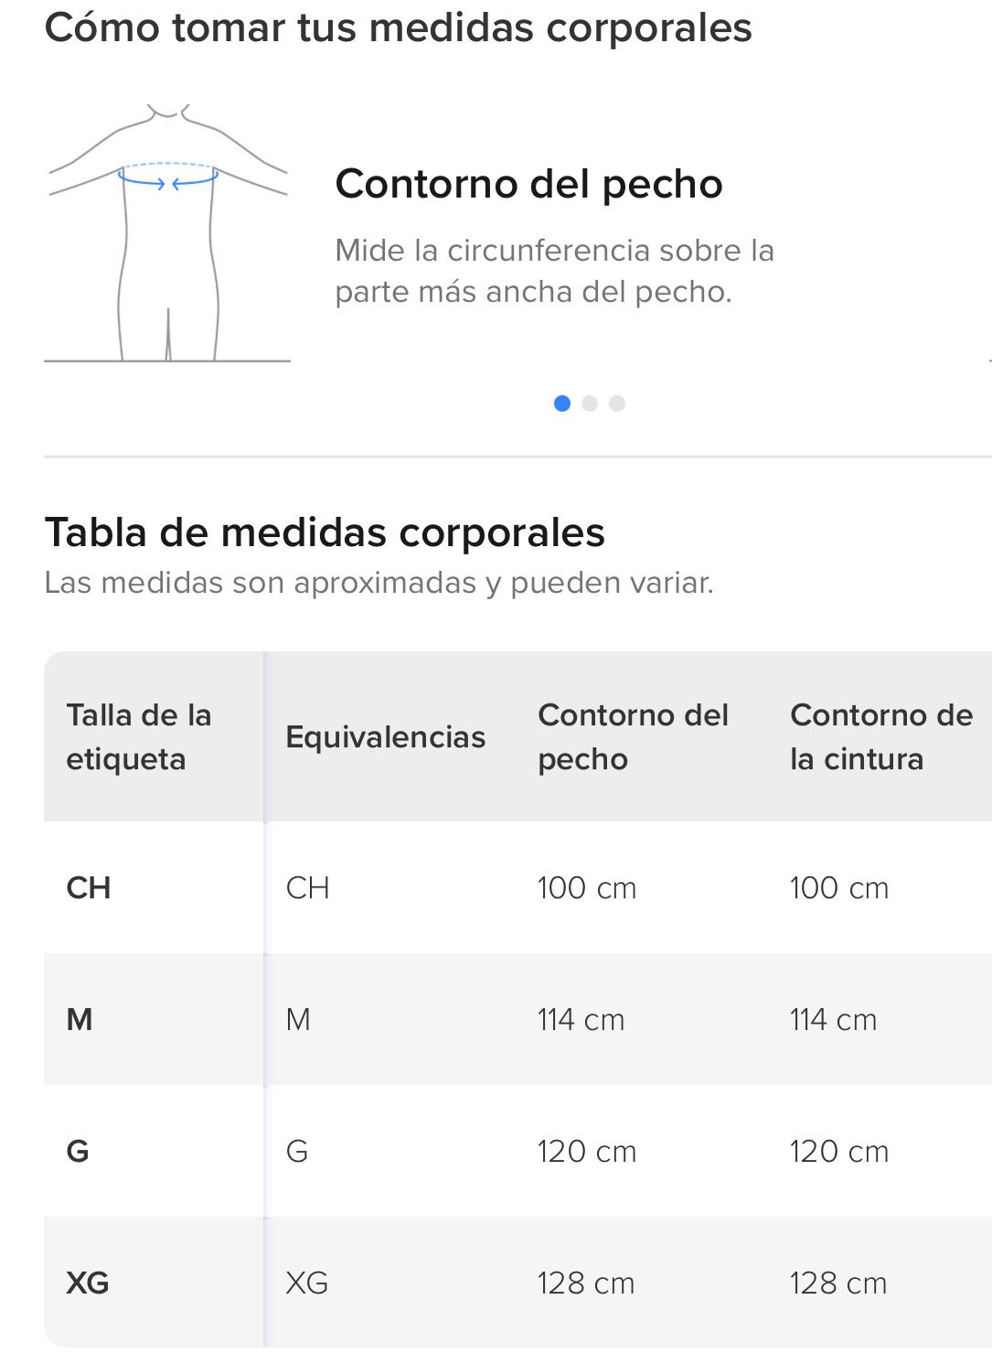This screenshot has height=1364, width=992.
Task: Tap the 'Tabla de medidas corporales' heading
Action: pyautogui.click(x=325, y=532)
